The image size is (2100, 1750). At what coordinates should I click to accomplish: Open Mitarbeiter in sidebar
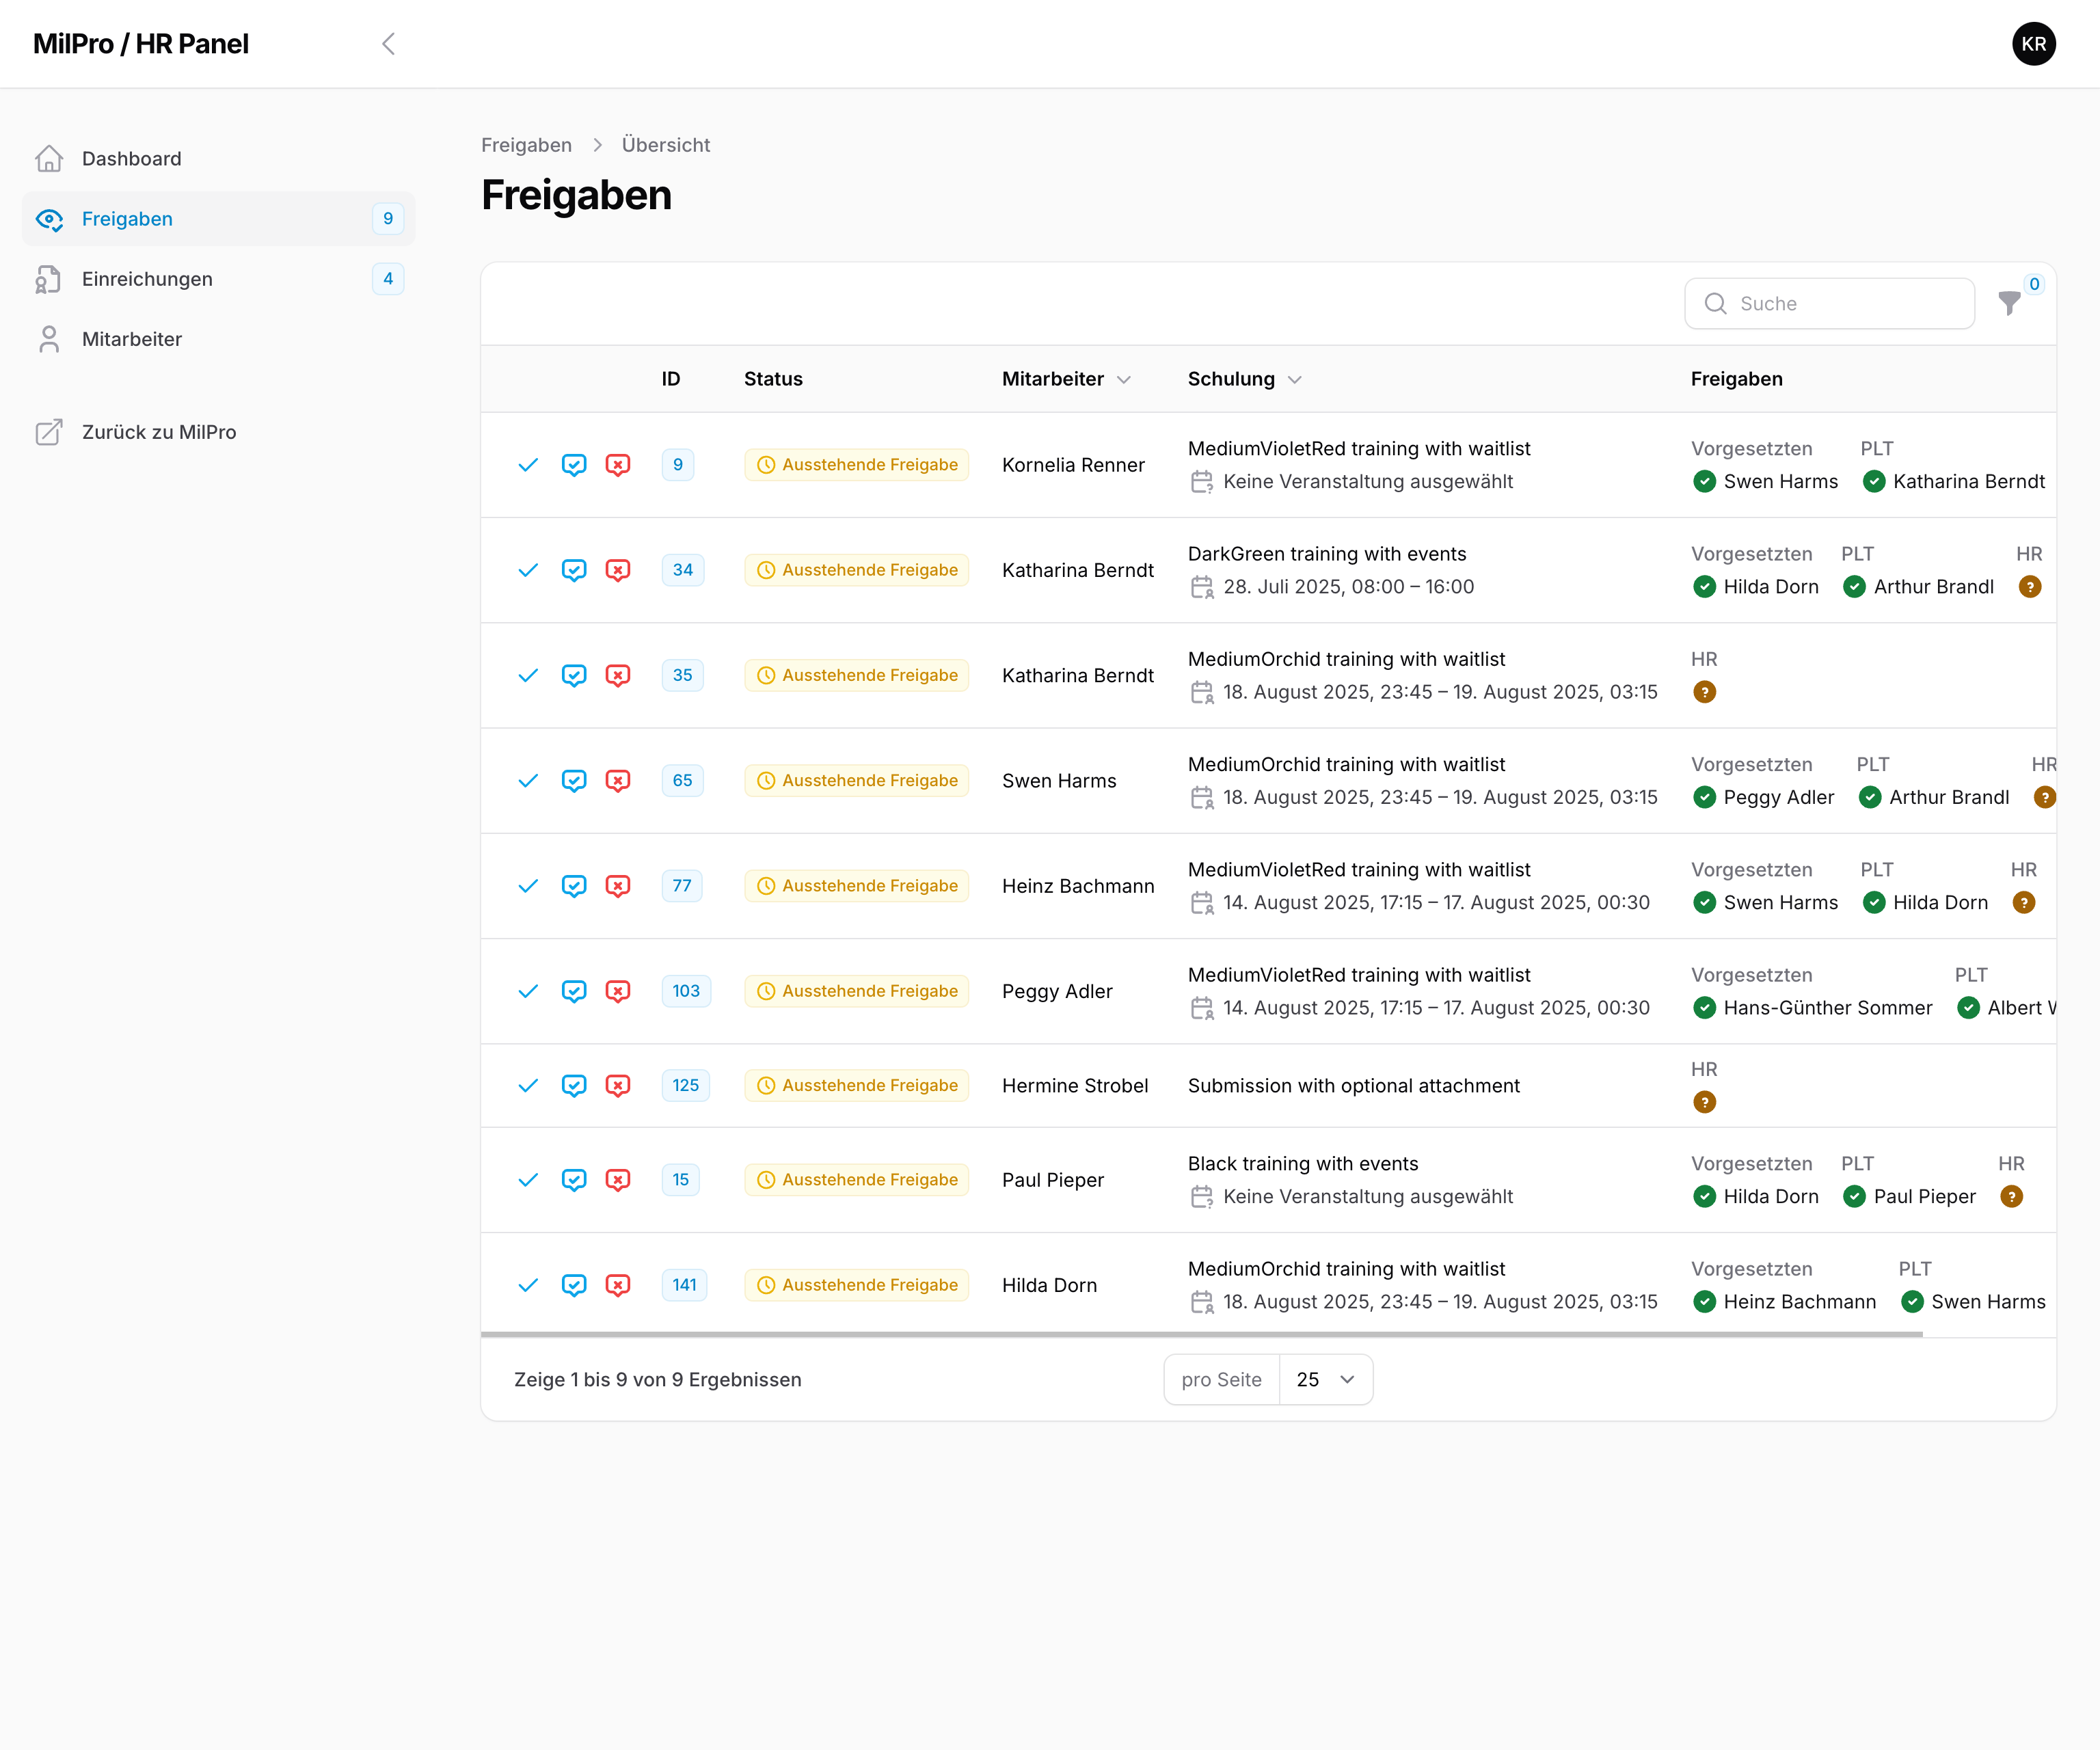pyautogui.click(x=218, y=339)
